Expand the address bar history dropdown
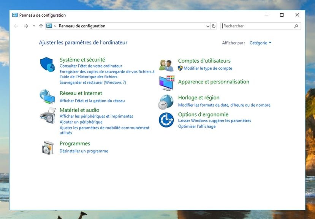315x219 pixels. point(208,26)
